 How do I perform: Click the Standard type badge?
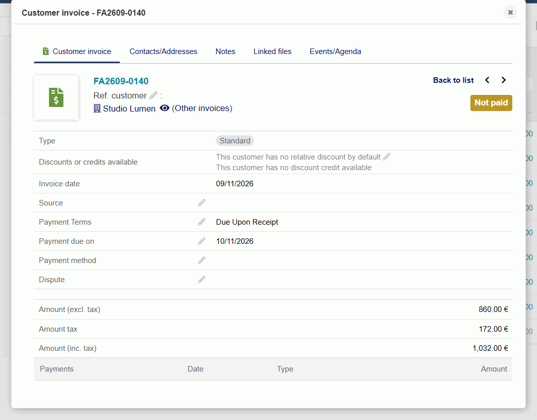tap(235, 141)
